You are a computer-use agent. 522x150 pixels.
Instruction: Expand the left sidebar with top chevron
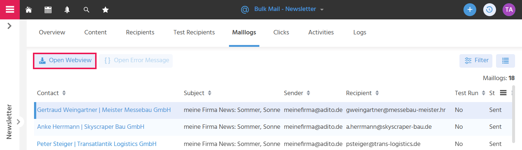point(10,26)
